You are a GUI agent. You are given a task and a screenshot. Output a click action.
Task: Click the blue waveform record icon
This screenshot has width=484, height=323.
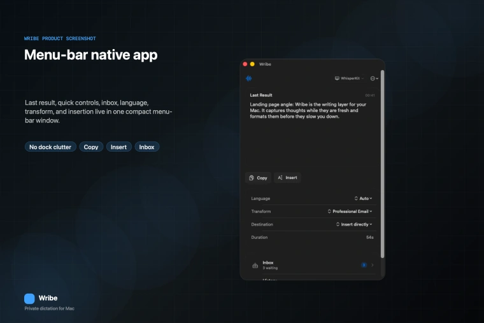click(x=249, y=78)
